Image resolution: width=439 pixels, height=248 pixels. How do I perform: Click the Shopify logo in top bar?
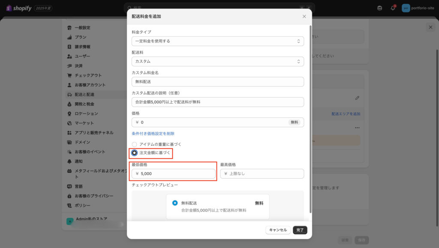click(x=19, y=8)
